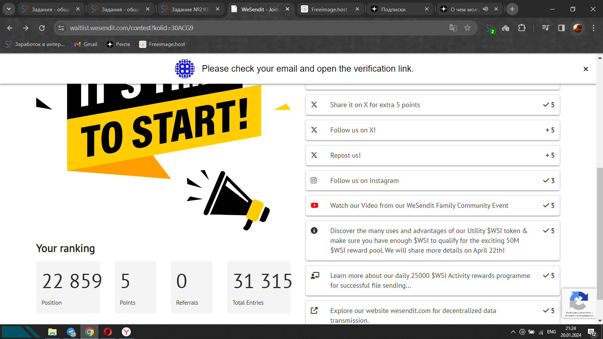
Task: Click the 22 859 Position value
Action: click(72, 281)
